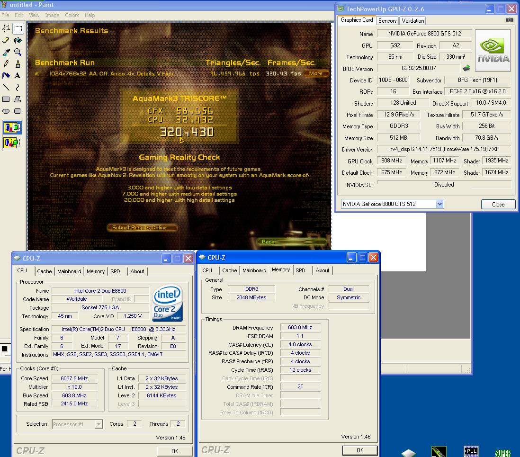Viewport: 520px width, 457px height.
Task: Click the black foreground color box in Paint
Action: point(5,349)
